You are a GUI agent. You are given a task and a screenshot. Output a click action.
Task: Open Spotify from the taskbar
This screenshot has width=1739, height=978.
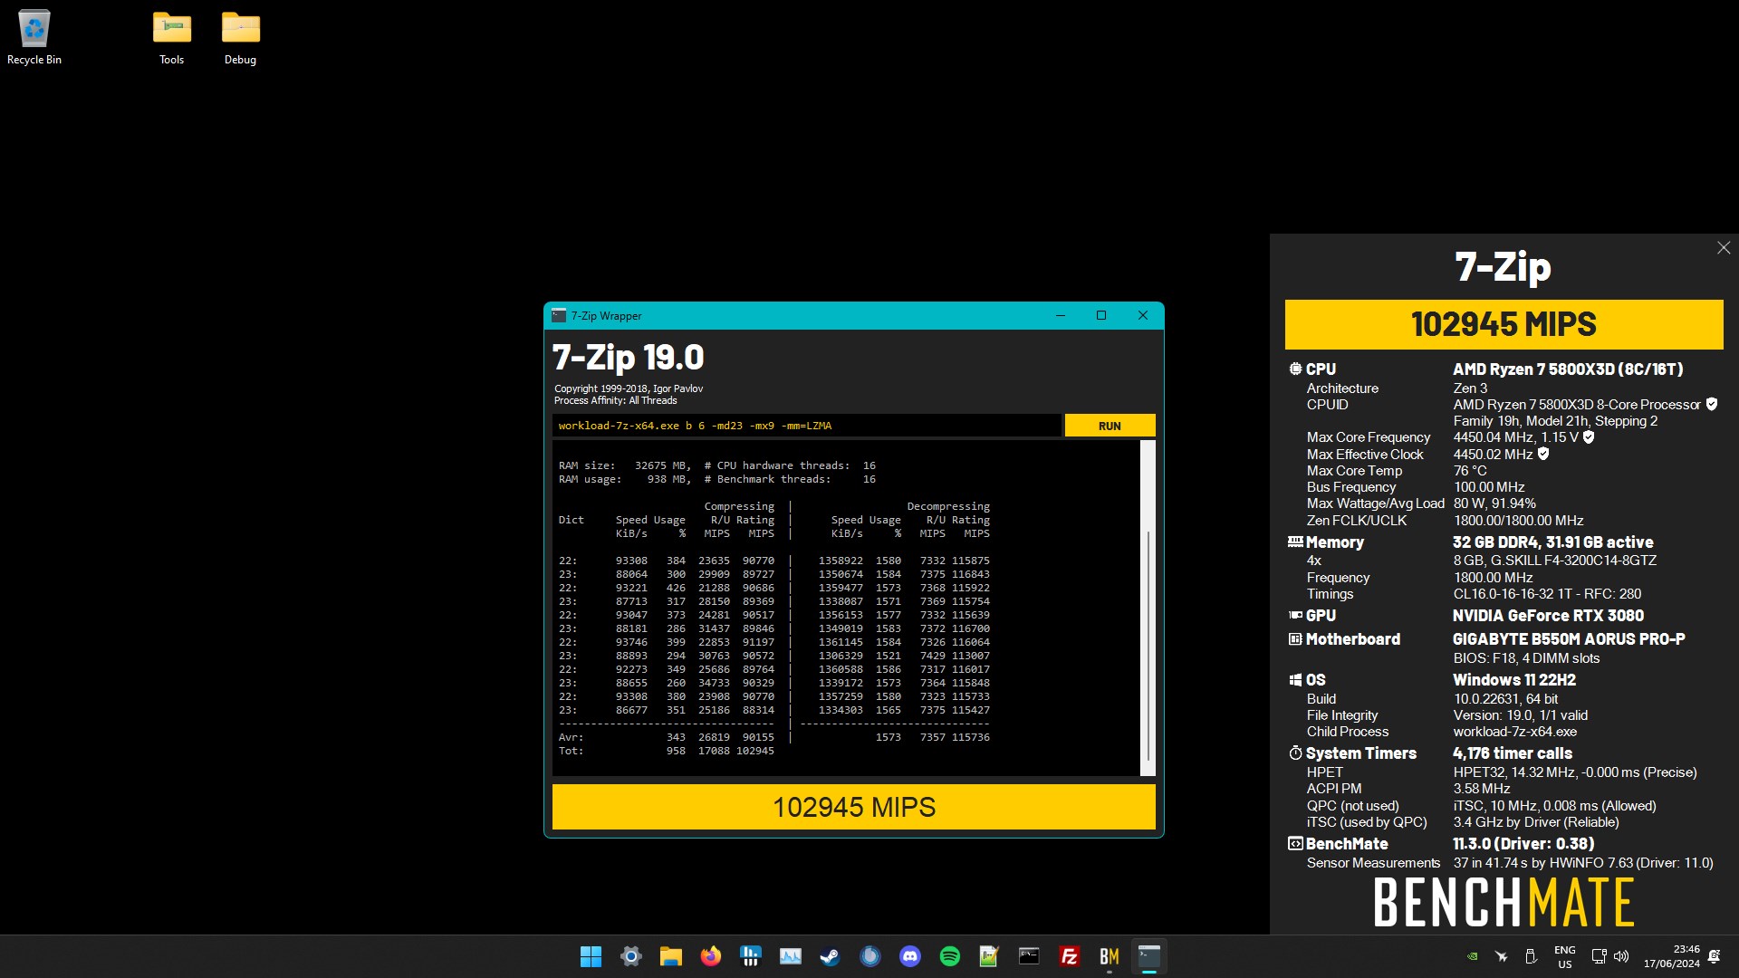(x=949, y=956)
